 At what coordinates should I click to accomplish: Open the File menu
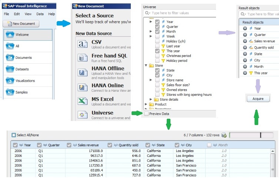(6, 14)
